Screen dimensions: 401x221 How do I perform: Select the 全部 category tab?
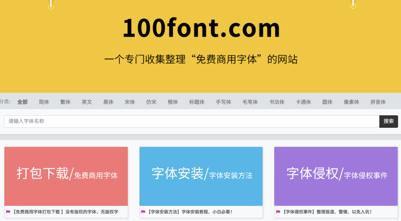click(22, 102)
